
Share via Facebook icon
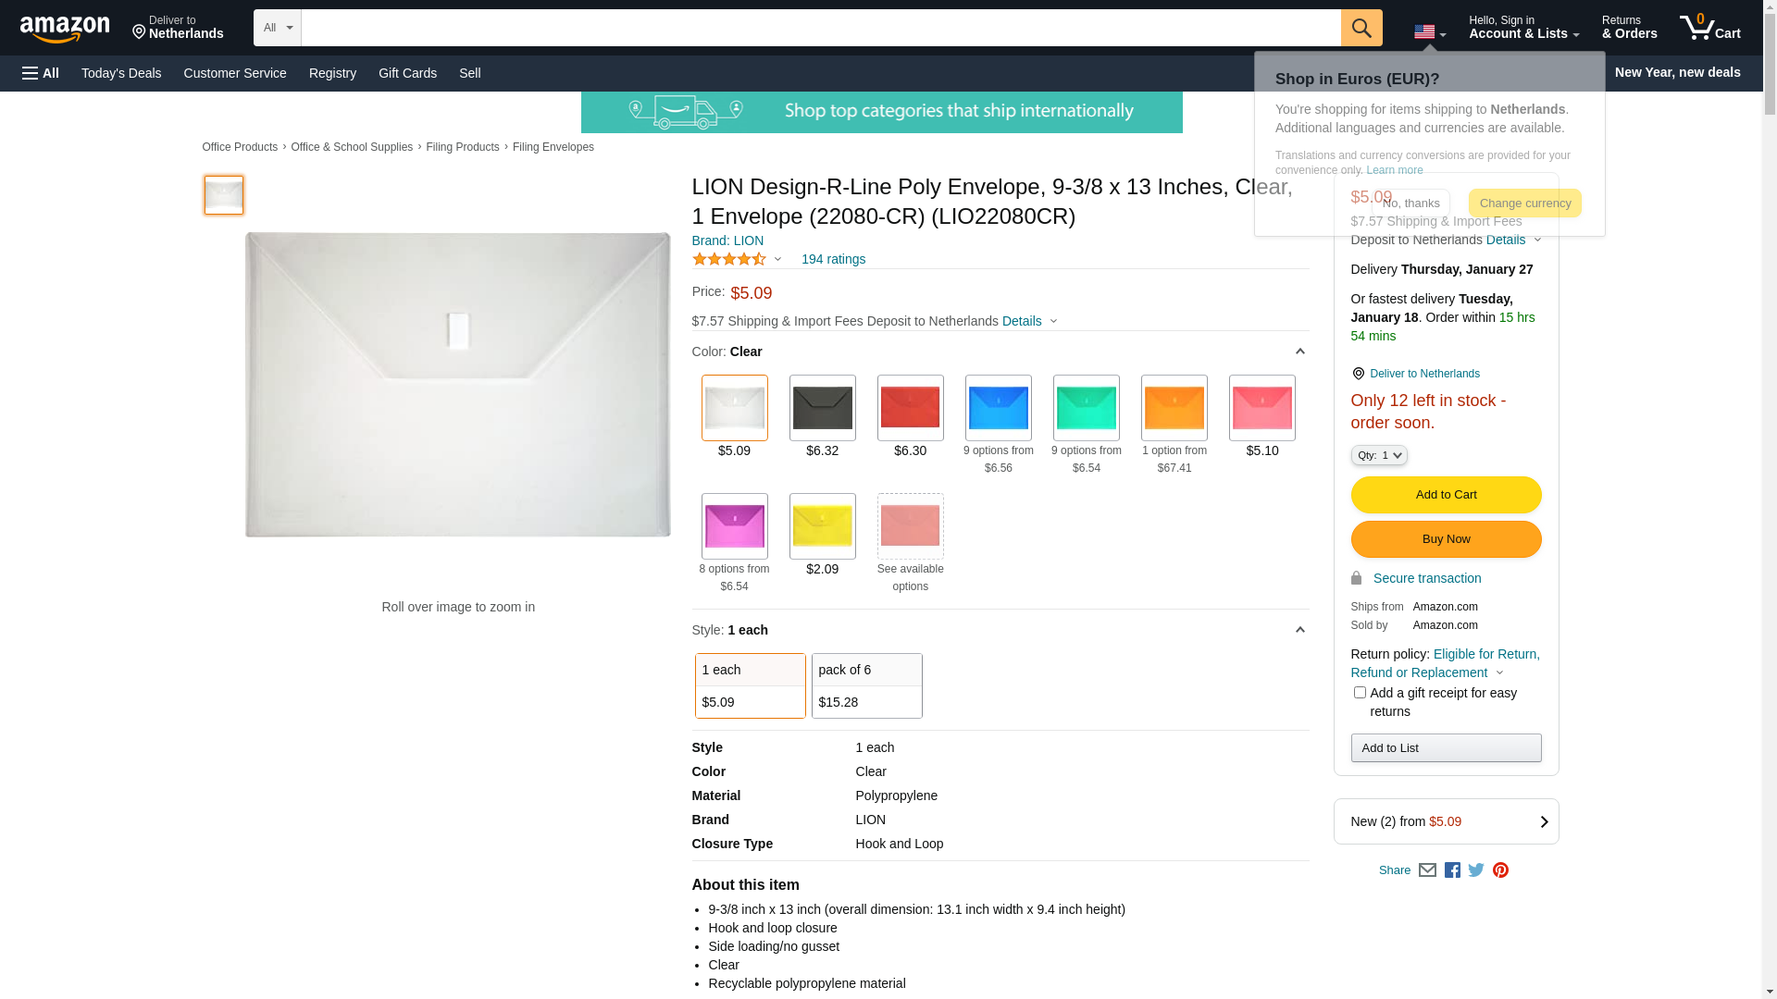click(1452, 870)
